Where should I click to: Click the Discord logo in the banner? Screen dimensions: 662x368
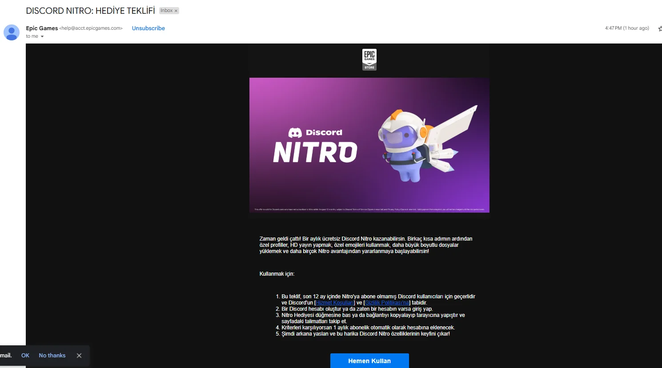click(315, 132)
